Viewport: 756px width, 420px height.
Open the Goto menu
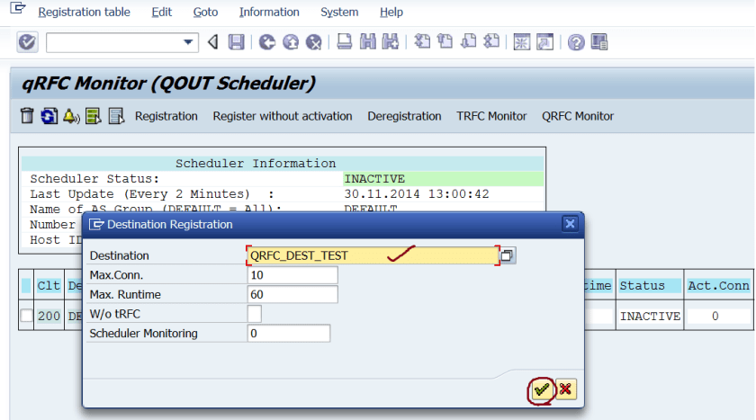coord(205,12)
